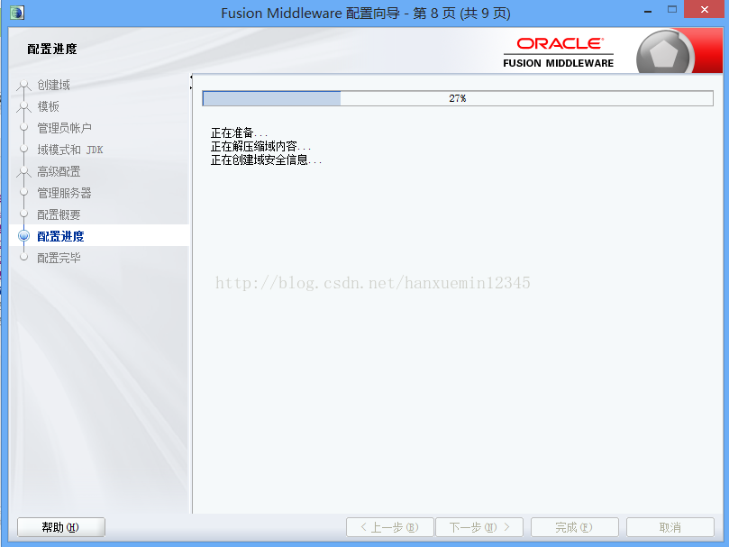729x547 pixels.
Task: Click the 上一步(B) back button
Action: coord(389,527)
